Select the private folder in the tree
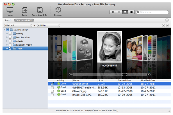This screenshot has height=115, width=173. (19, 41)
